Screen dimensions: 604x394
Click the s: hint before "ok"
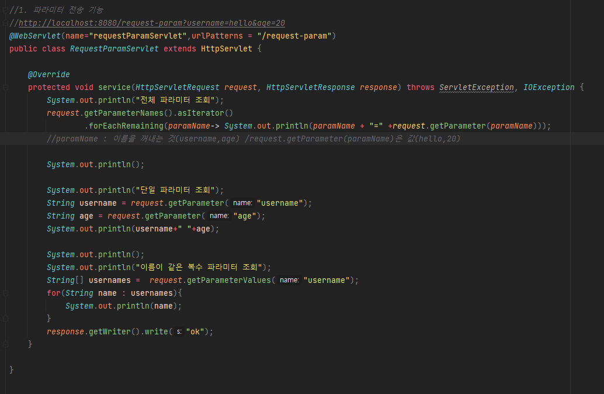pos(179,332)
